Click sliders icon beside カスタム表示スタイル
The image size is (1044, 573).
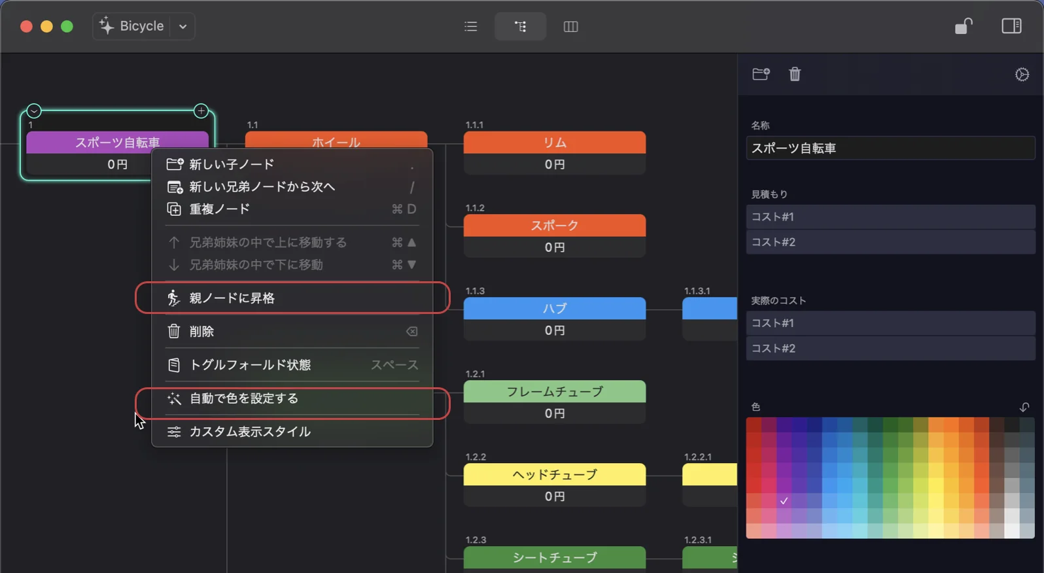[x=173, y=432]
